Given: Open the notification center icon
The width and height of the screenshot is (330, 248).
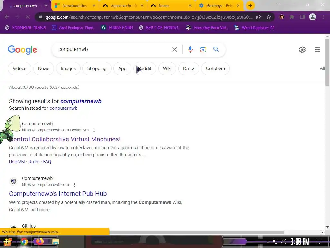Looking at the screenshot, I should (319, 242).
